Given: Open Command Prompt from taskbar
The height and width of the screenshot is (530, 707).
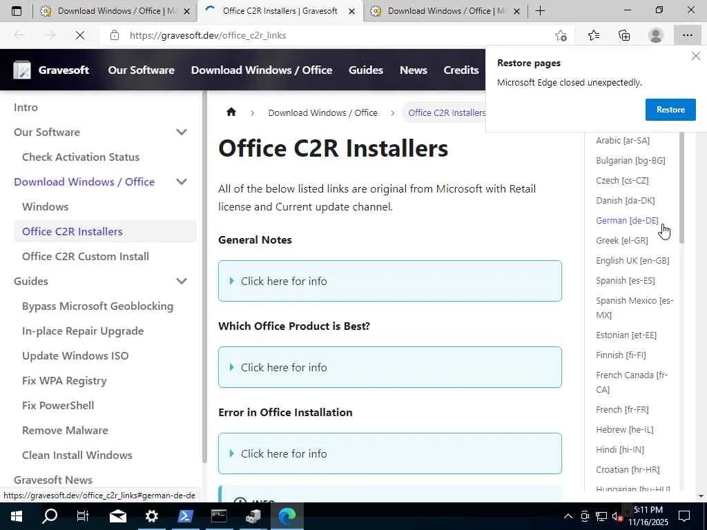Looking at the screenshot, I should point(219,516).
